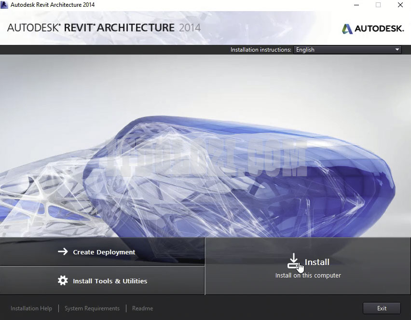Click the Installation instructions label
Viewport: 411px width, 320px height.
coord(260,49)
